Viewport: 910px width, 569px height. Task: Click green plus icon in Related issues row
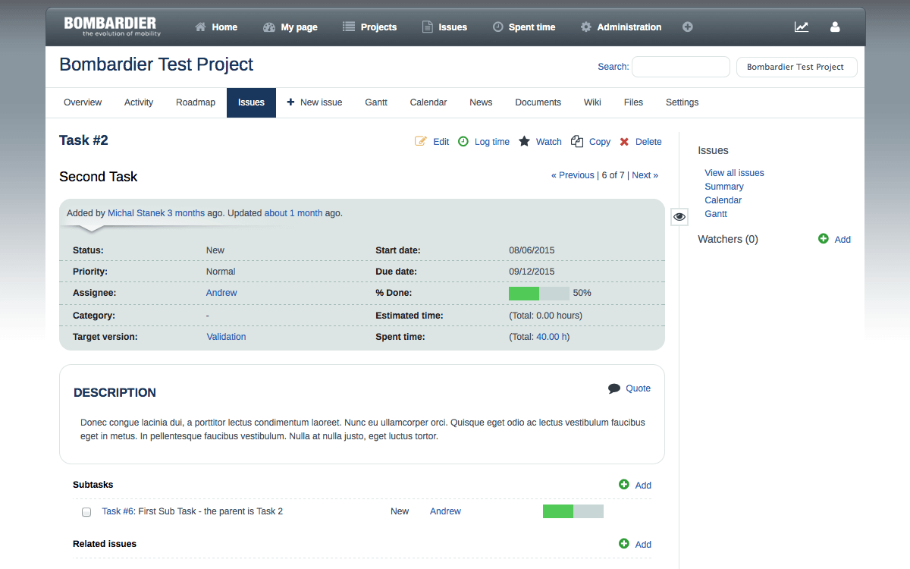tap(624, 544)
